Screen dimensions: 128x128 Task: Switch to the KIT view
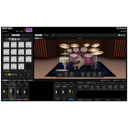click(x=16, y=35)
